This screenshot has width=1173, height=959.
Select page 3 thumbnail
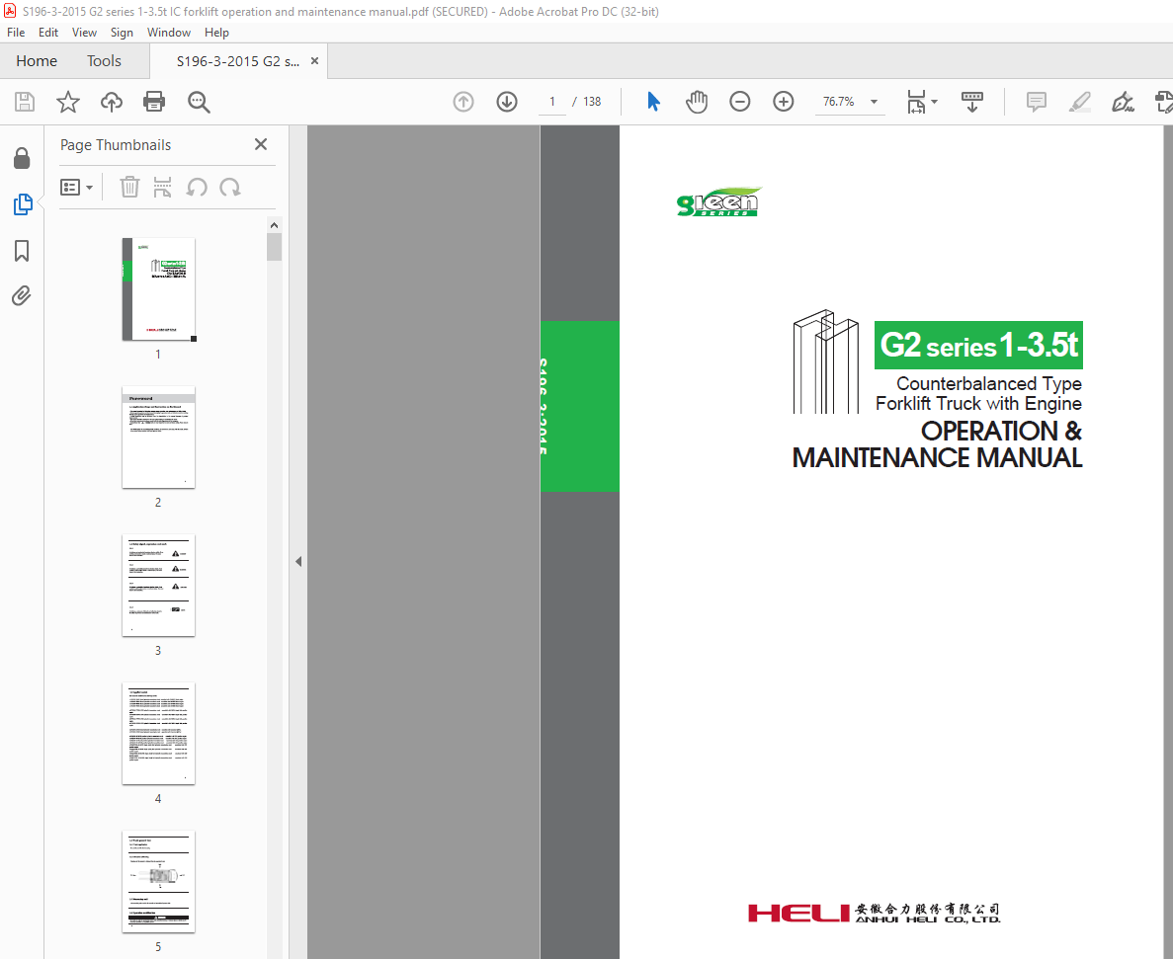[158, 586]
